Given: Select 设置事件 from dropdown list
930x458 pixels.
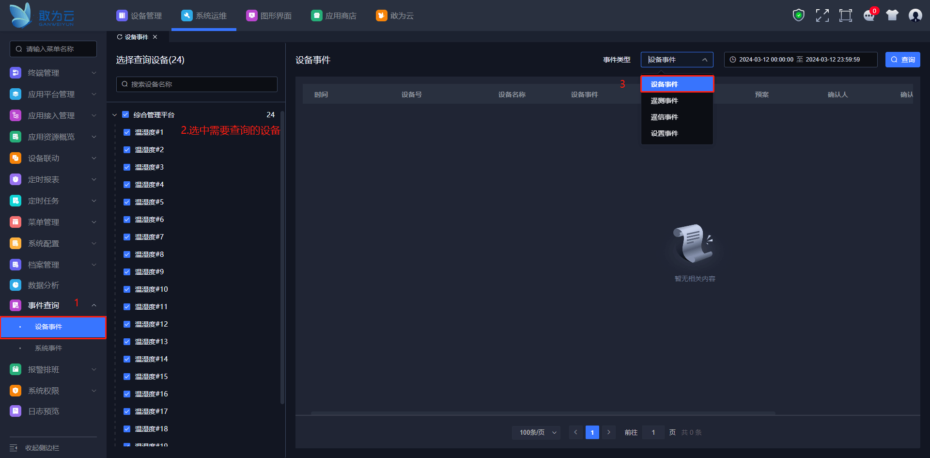Looking at the screenshot, I should point(677,134).
